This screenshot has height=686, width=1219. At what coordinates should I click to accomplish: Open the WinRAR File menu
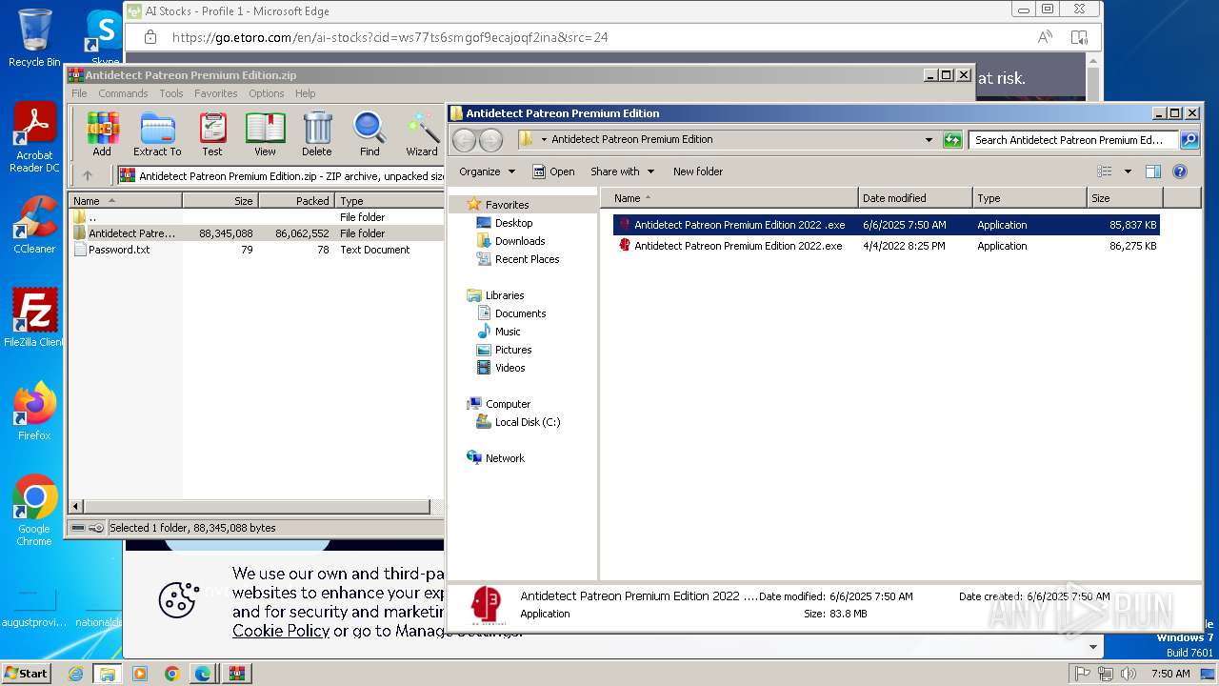[x=79, y=93]
